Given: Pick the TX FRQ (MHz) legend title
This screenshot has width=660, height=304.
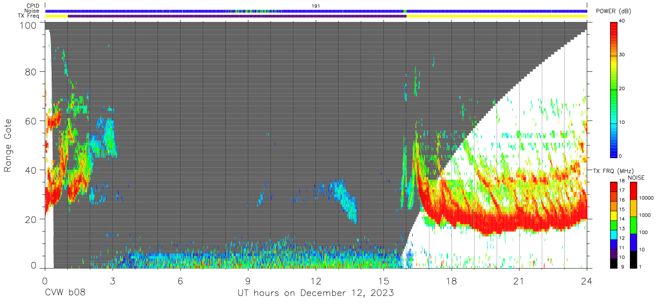Looking at the screenshot, I should [x=613, y=170].
